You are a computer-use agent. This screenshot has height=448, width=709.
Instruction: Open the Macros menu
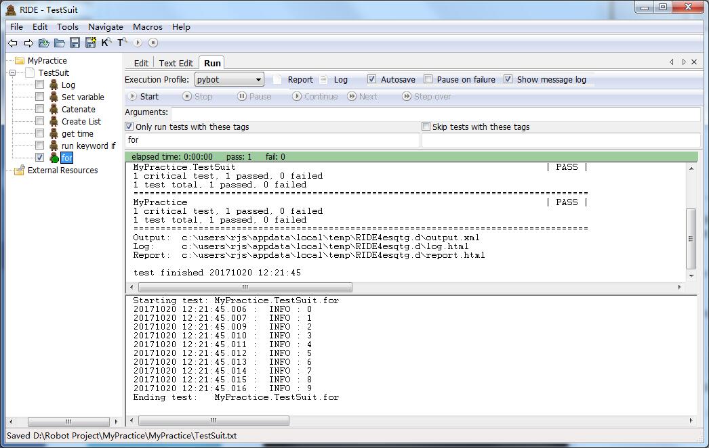click(147, 27)
